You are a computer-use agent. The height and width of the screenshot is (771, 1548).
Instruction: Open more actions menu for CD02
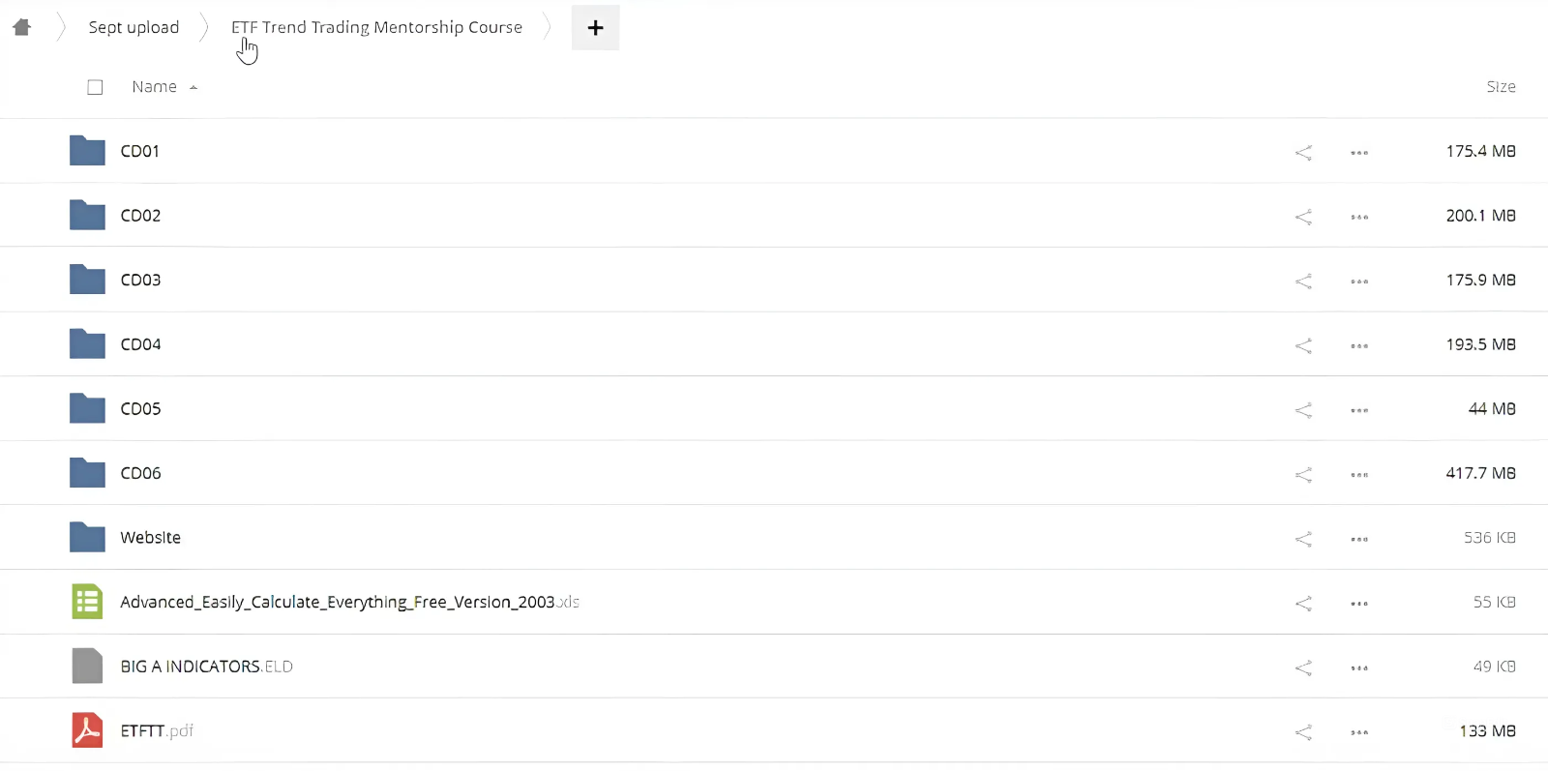click(x=1359, y=217)
